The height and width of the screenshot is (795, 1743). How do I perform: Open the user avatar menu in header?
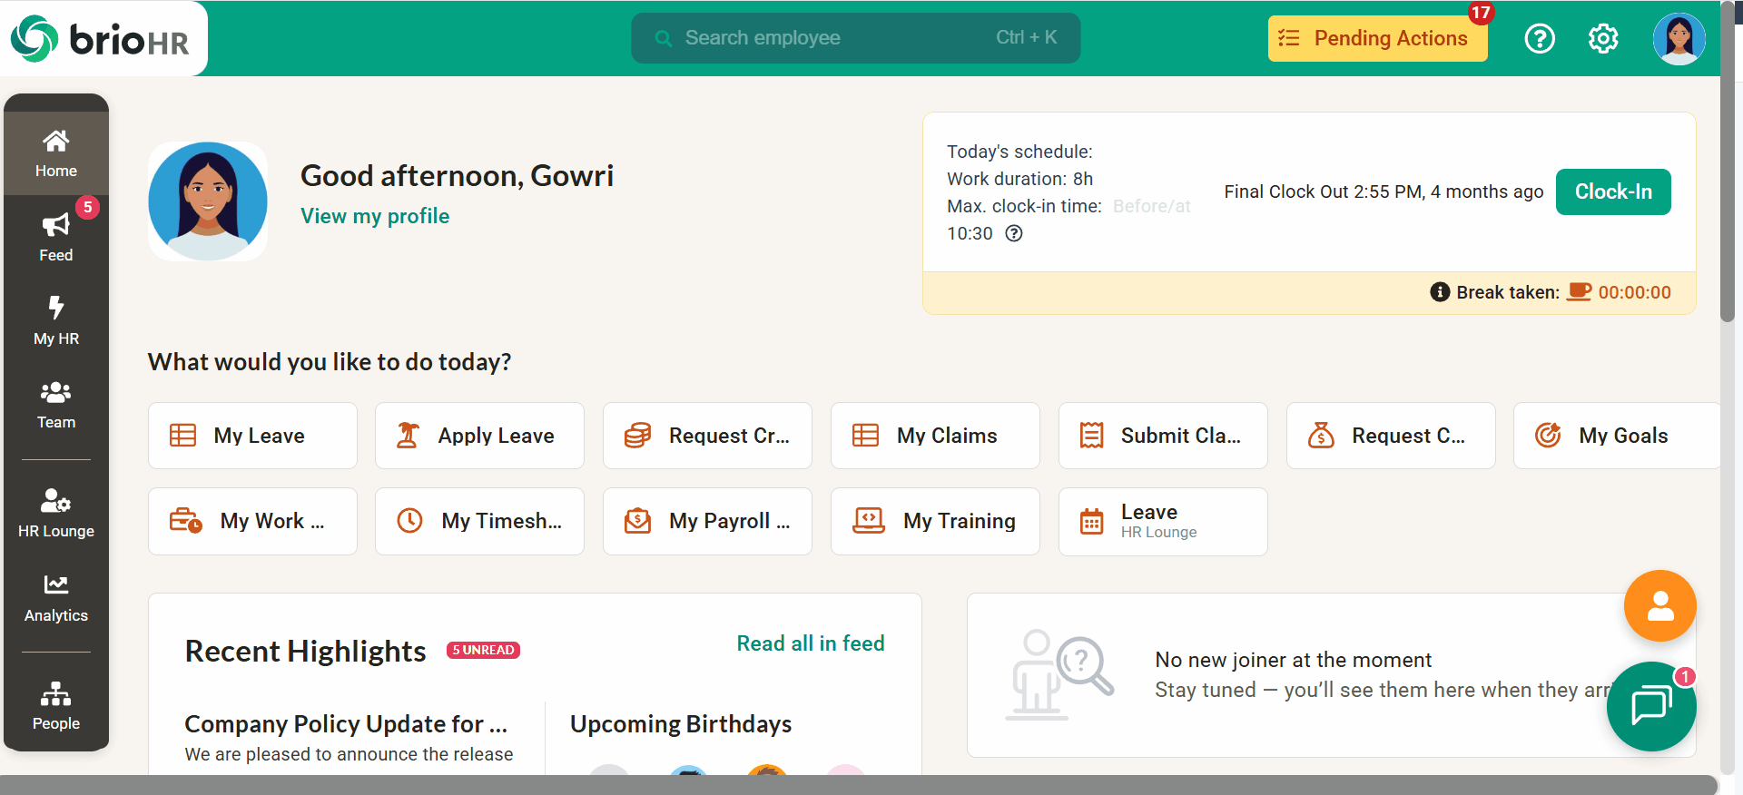pos(1678,38)
